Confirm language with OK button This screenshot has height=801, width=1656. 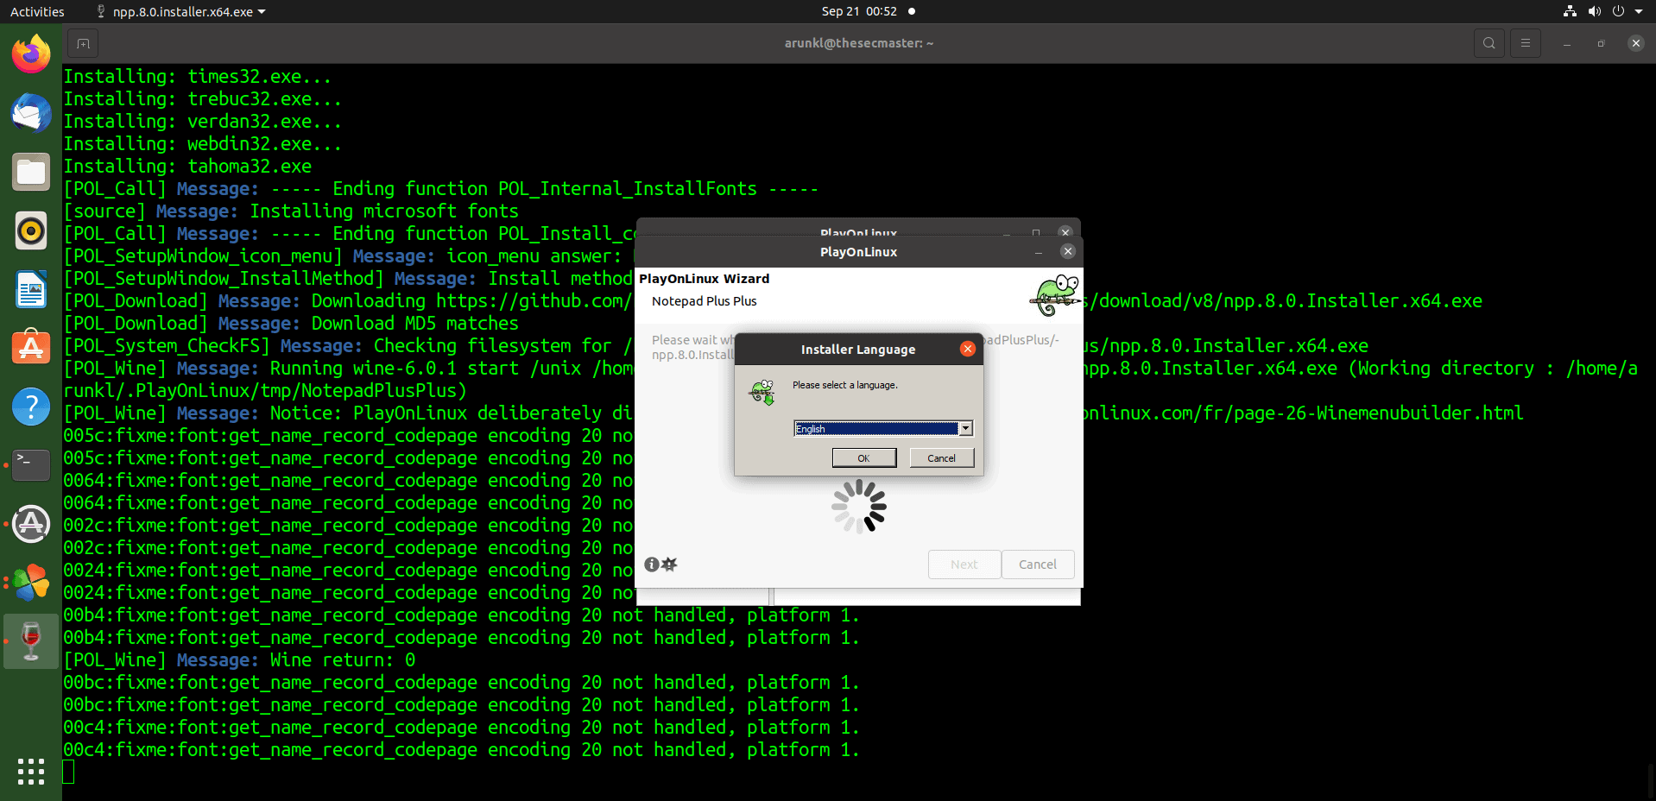[x=864, y=458]
